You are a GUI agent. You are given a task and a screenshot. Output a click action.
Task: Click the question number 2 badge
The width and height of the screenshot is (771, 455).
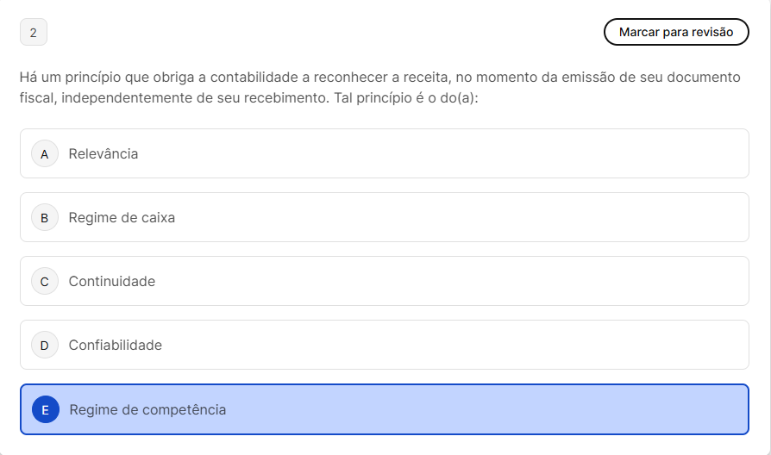[34, 33]
